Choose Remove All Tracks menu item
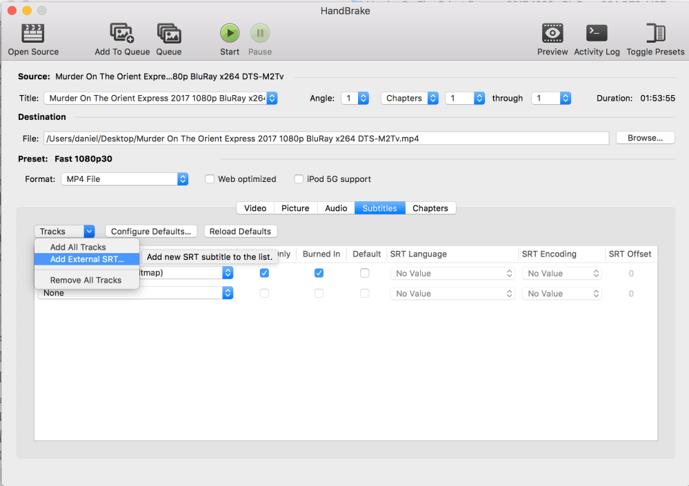The width and height of the screenshot is (689, 486). 87,280
